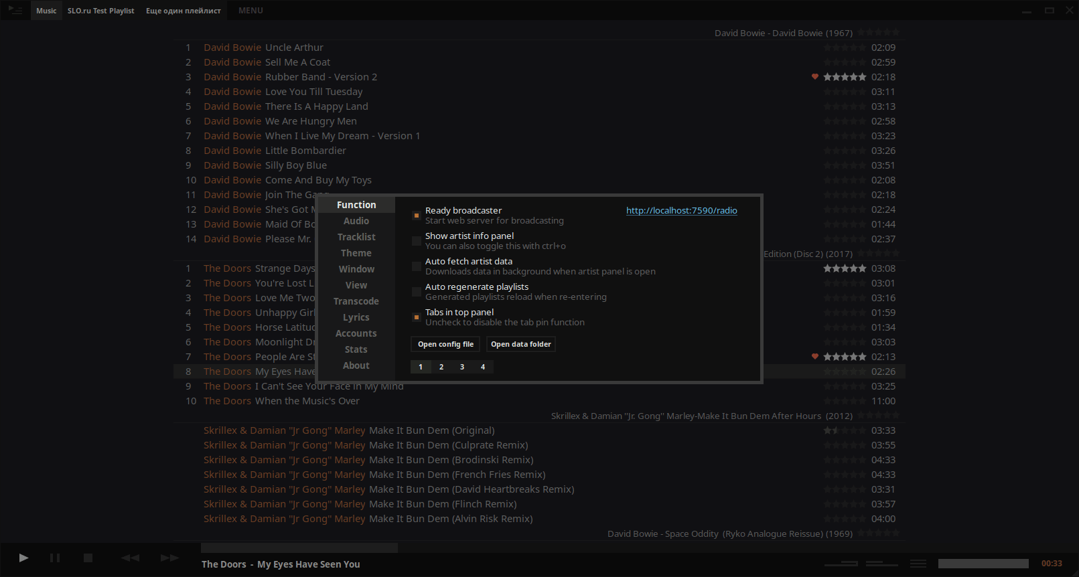Screen dimensions: 1079x577
Task: Open the Еще один плейлист tab
Action: tap(184, 11)
